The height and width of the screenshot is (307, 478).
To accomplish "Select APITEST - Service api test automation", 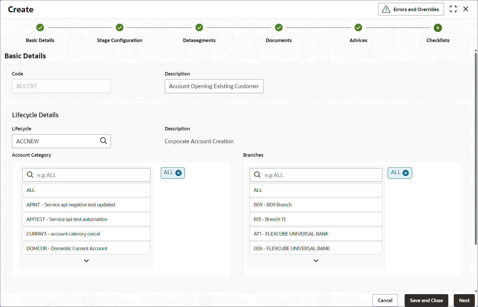I will pos(86,219).
